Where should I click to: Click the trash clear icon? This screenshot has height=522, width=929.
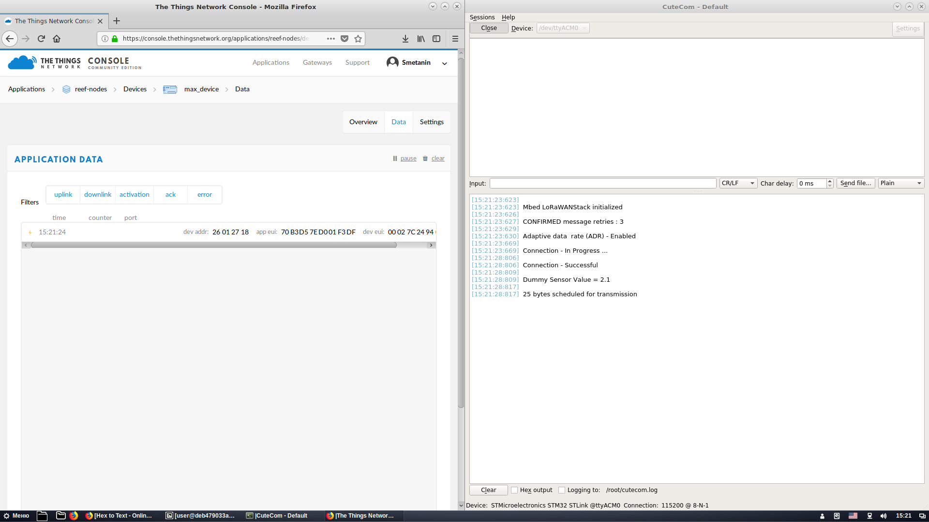point(425,159)
